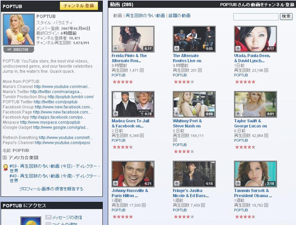Rate the Taylor Swift video stars

(245, 147)
